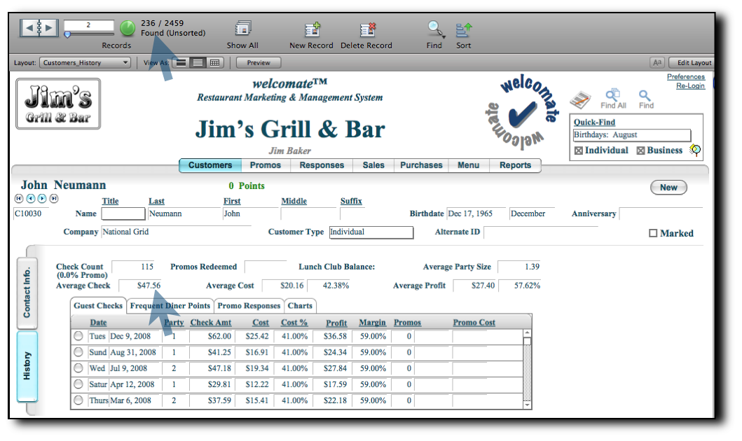The height and width of the screenshot is (441, 742).
Task: Open the Contact Info. side tab
Action: pyautogui.click(x=27, y=293)
